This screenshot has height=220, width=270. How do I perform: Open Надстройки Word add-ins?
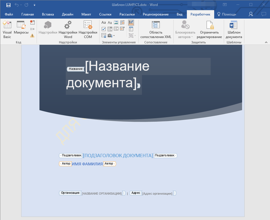[x=68, y=30]
